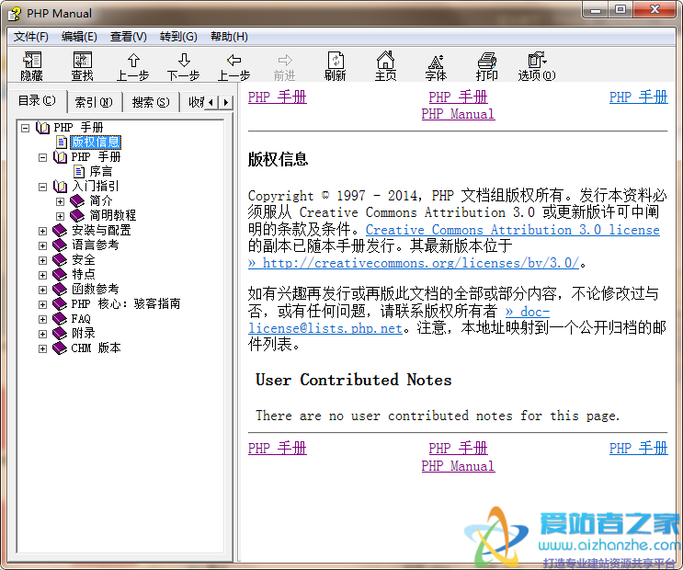This screenshot has height=570, width=683.
Task: Click the purple book icon of 函数参考
Action: (60, 289)
